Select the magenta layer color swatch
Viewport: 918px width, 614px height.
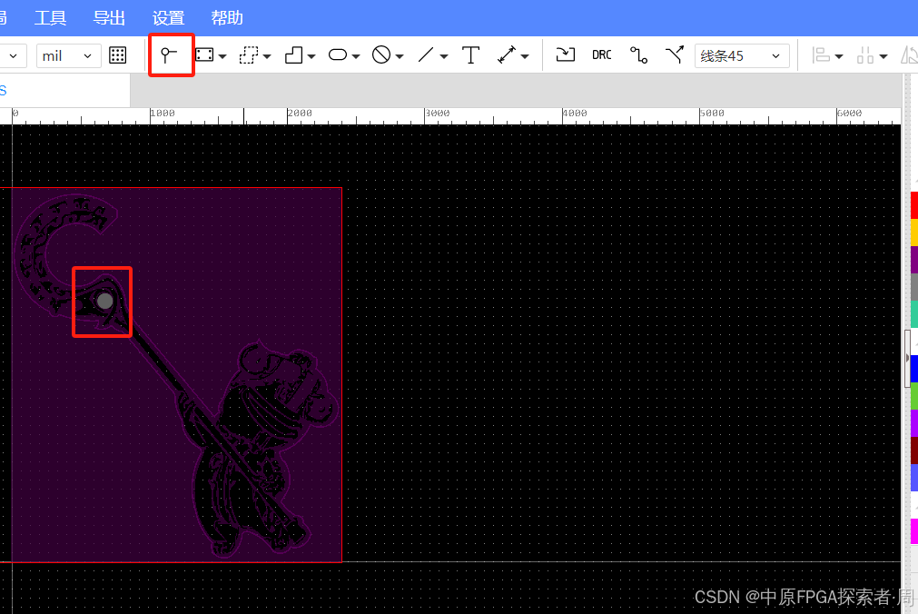(x=913, y=531)
